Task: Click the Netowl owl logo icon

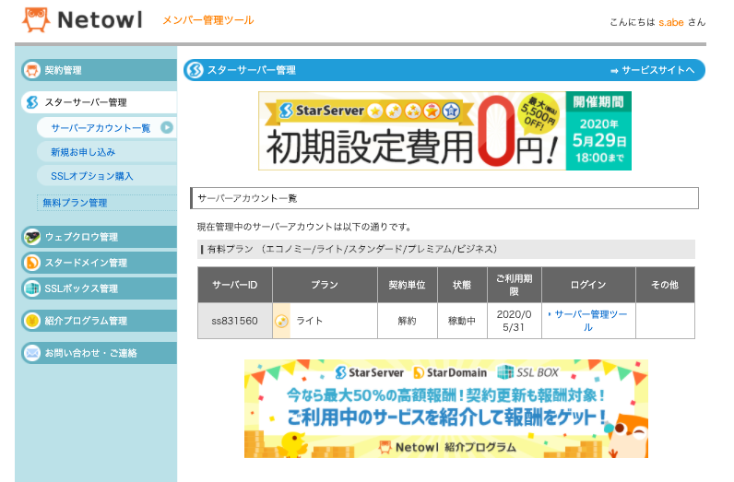Action: [x=37, y=20]
